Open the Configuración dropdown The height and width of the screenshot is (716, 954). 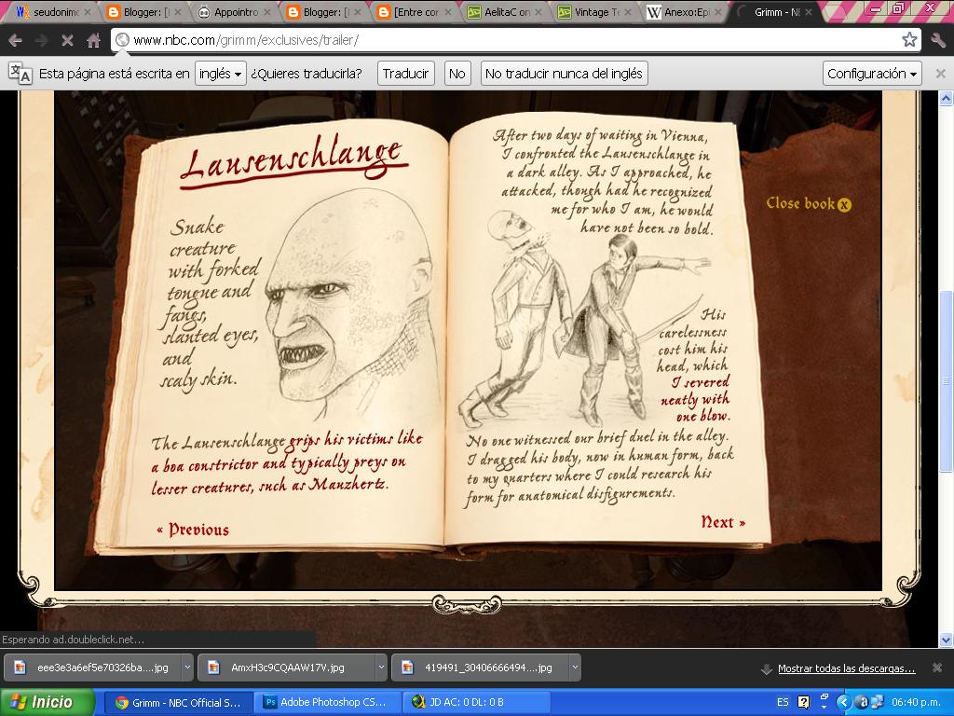coord(872,74)
